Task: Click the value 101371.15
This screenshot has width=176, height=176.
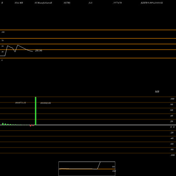Action: tap(20, 103)
